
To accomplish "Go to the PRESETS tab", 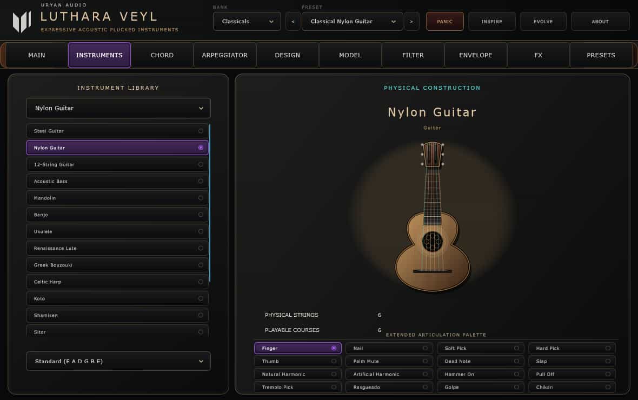I will coord(601,55).
